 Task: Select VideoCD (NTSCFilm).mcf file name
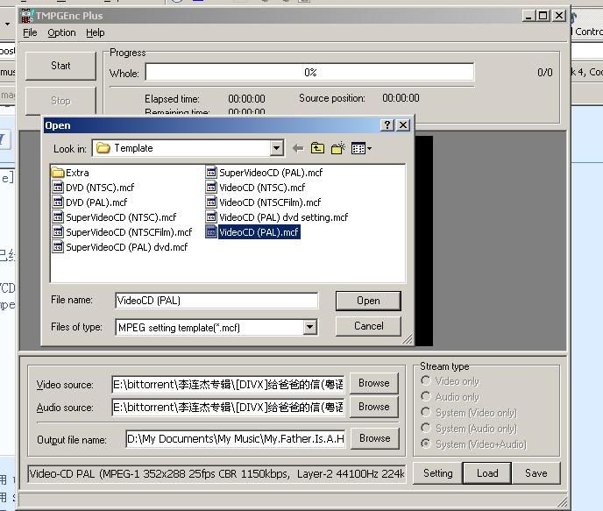click(270, 202)
